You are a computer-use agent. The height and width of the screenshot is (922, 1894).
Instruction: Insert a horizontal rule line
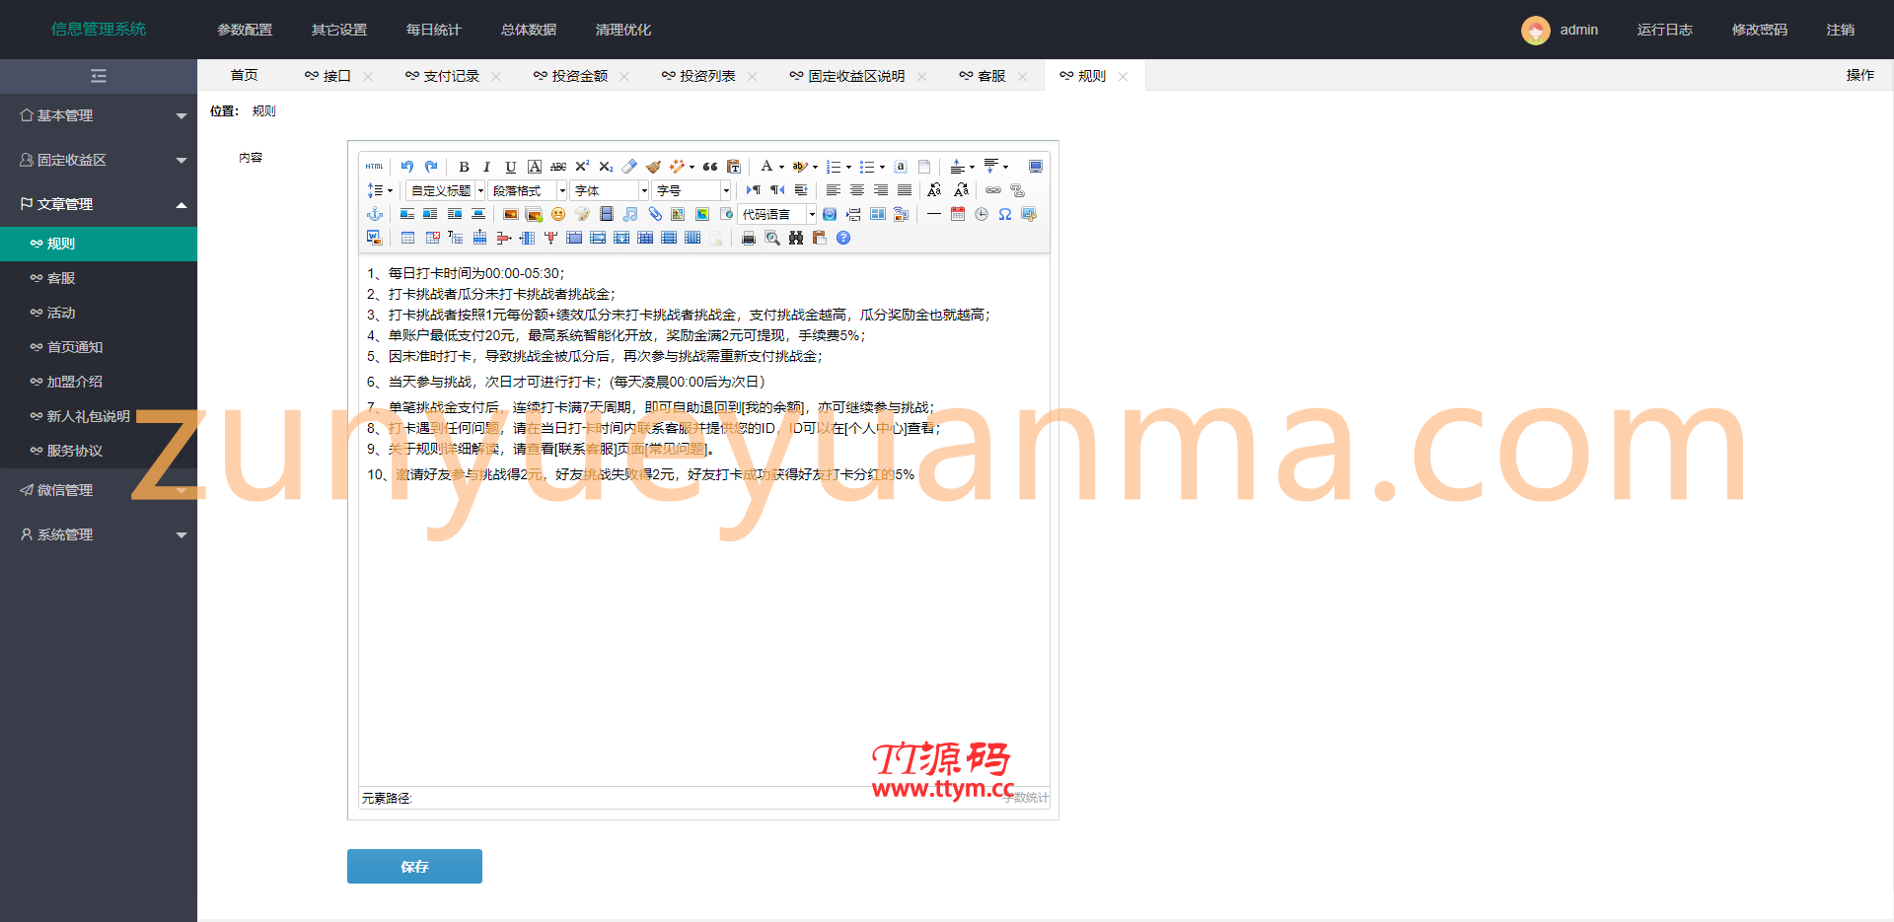coord(933,214)
